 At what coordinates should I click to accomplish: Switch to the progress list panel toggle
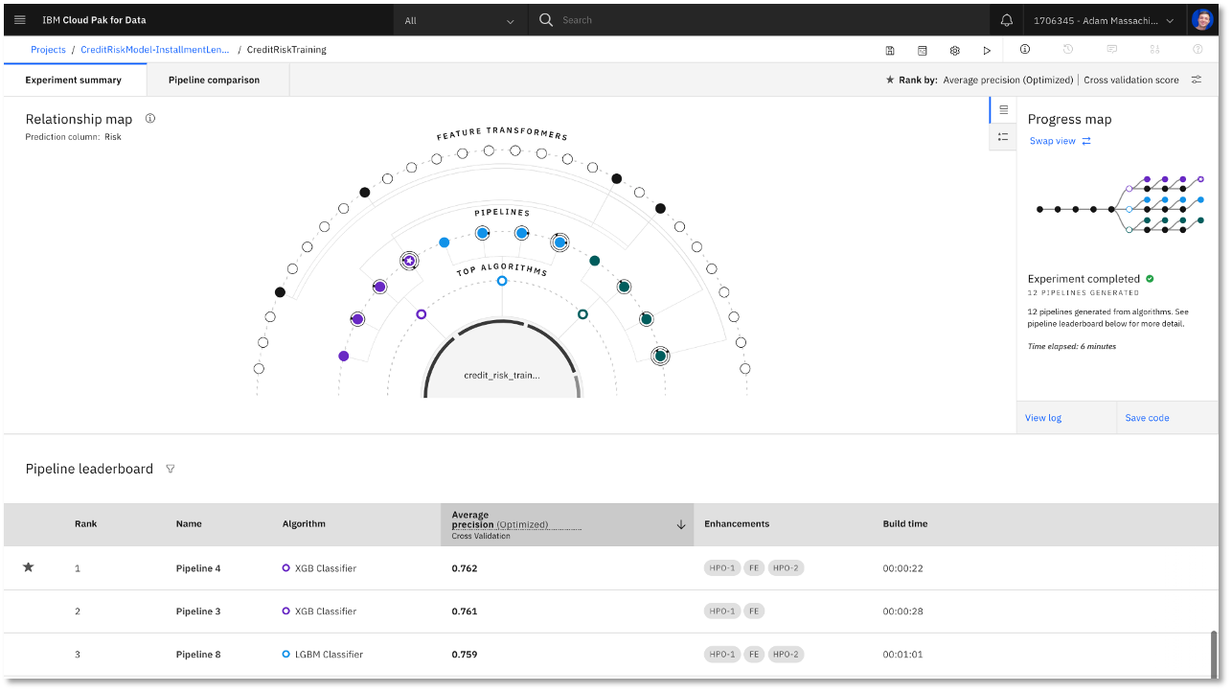pyautogui.click(x=1003, y=137)
